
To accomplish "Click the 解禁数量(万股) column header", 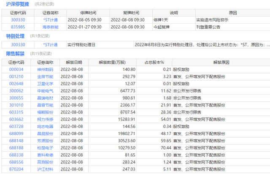I will pos(112,63).
